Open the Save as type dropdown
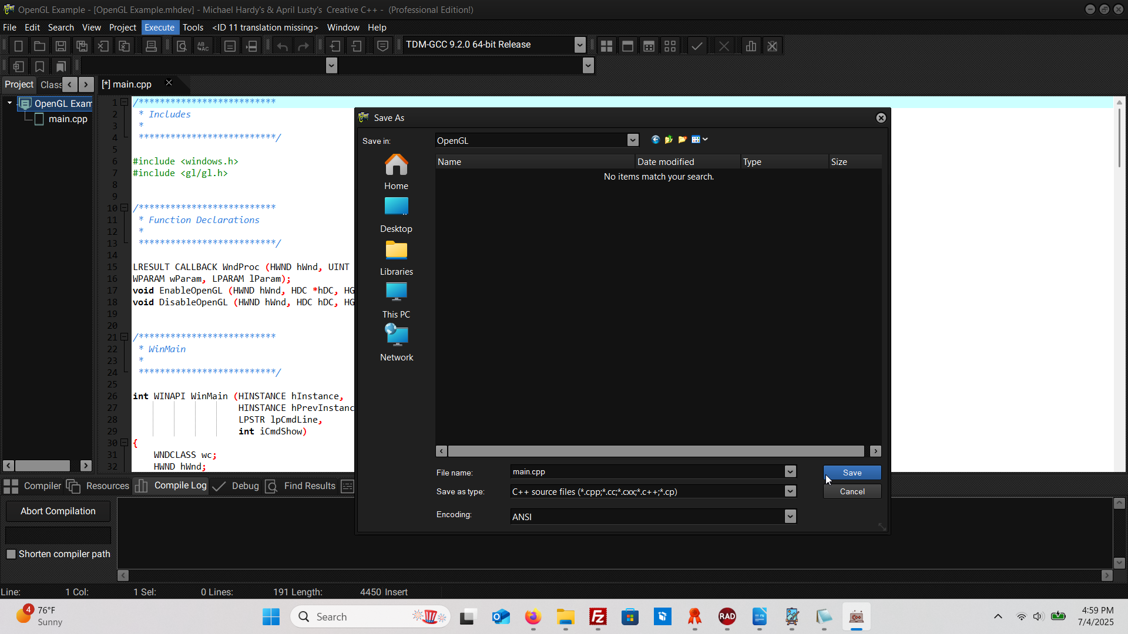 (x=790, y=491)
